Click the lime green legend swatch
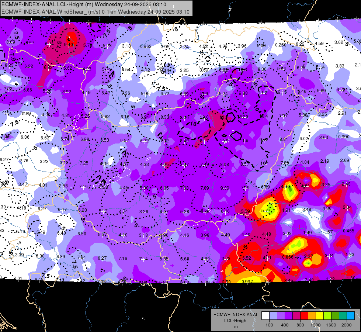This screenshot has height=332, width=361. (327, 316)
